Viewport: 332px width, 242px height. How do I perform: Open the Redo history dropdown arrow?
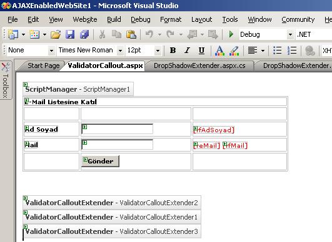[181, 34]
